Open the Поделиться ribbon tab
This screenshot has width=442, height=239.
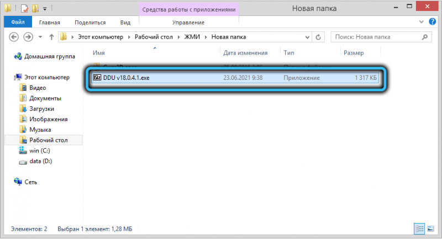[90, 23]
